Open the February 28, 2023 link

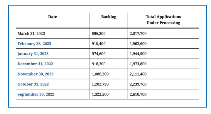[34, 44]
